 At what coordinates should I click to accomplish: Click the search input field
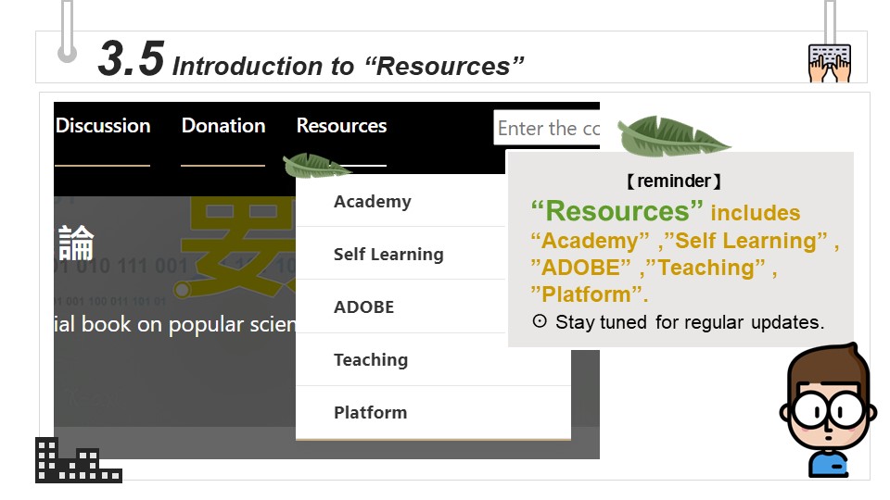547,128
